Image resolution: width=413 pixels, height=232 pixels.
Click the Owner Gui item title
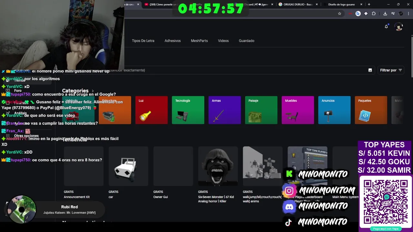160,197
